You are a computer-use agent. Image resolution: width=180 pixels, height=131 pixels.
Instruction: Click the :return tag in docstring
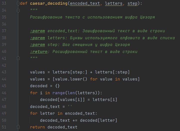tap(38, 52)
